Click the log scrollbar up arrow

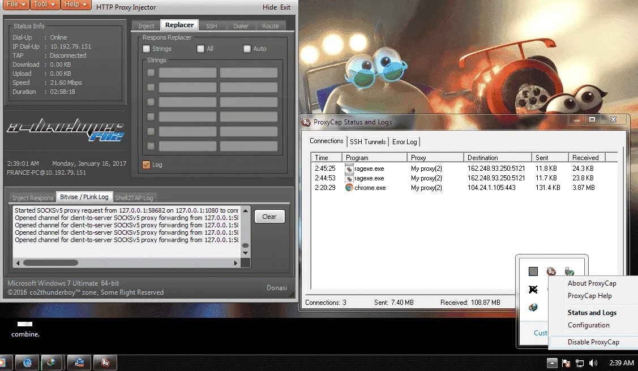(245, 210)
